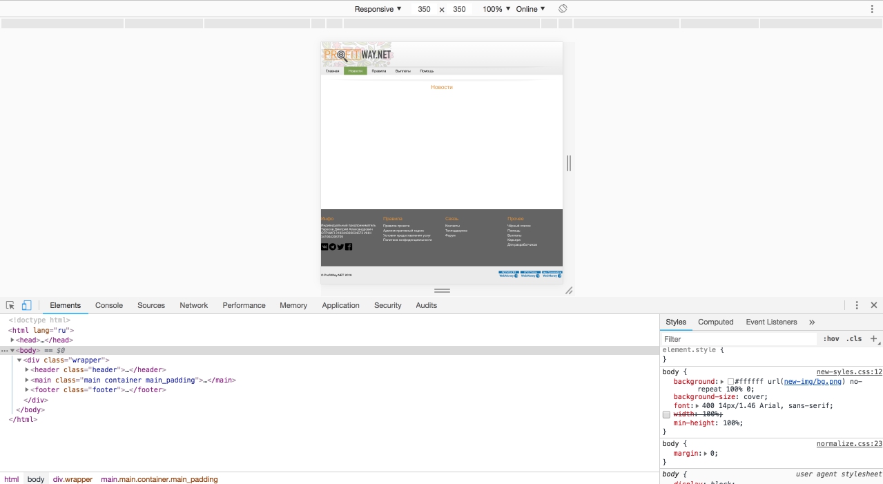883x484 pixels.
Task: Open the Audits tab
Action: (427, 305)
